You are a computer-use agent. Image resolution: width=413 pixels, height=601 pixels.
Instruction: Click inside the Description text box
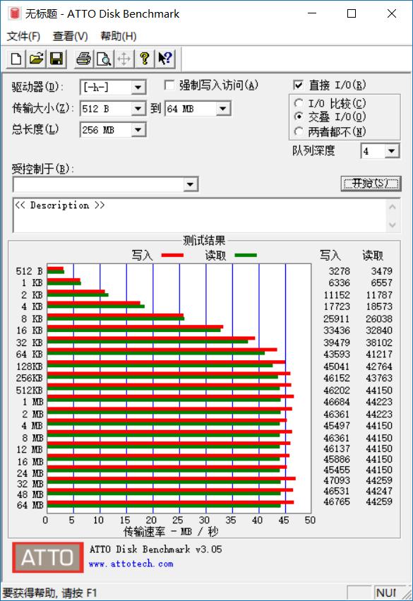[x=199, y=215]
